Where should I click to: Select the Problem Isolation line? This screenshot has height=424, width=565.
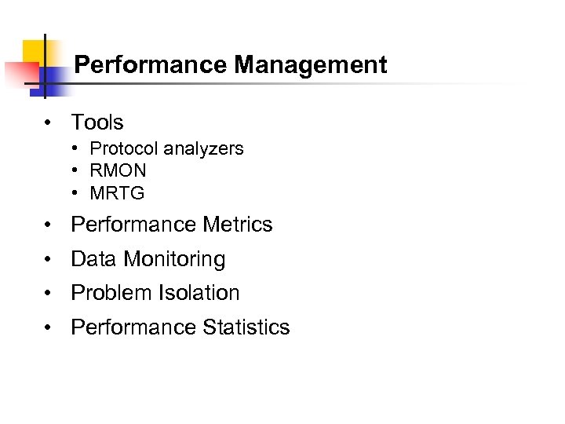155,293
